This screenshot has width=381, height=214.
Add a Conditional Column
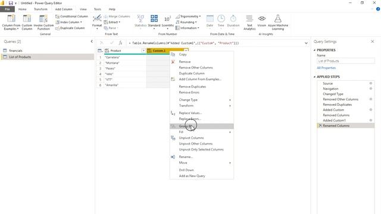pos(71,16)
